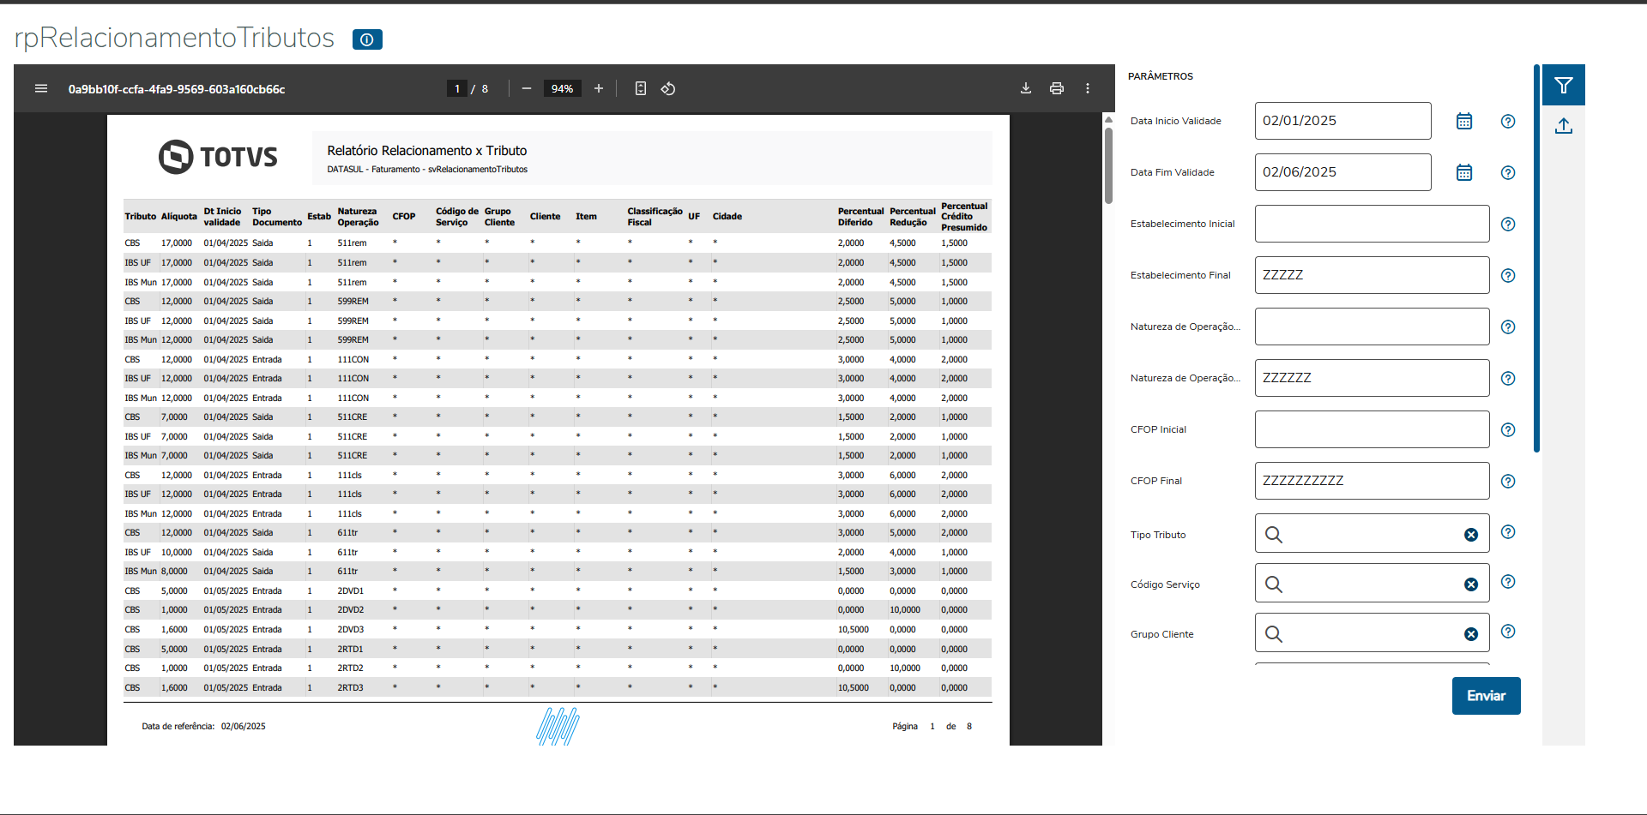Edit the Data Inicio Validade field
Viewport: 1647px width, 815px height.
click(x=1342, y=121)
